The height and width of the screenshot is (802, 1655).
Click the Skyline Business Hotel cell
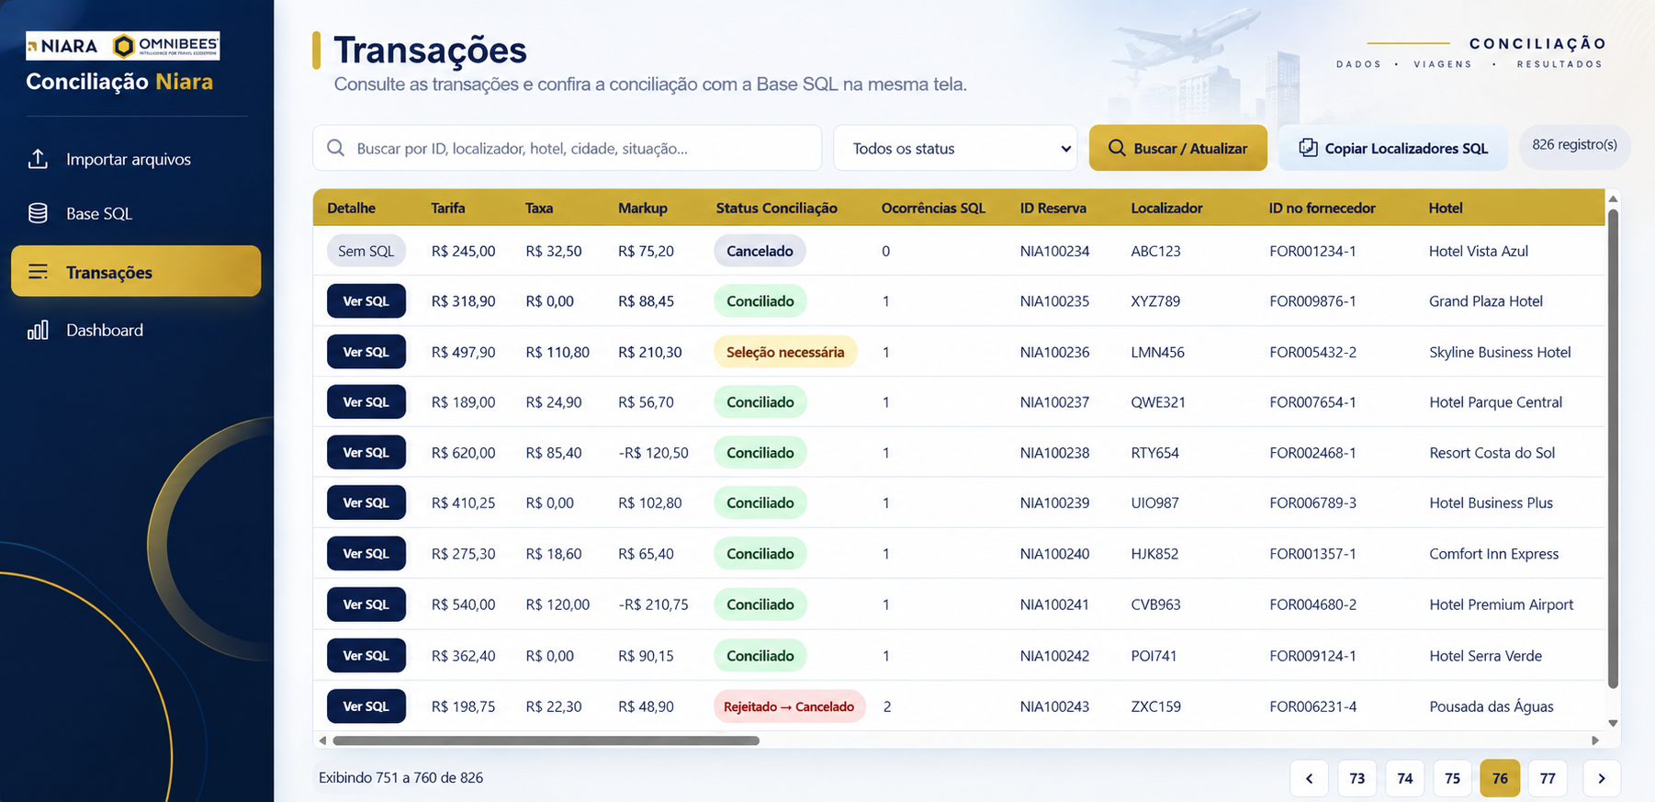[1500, 352]
